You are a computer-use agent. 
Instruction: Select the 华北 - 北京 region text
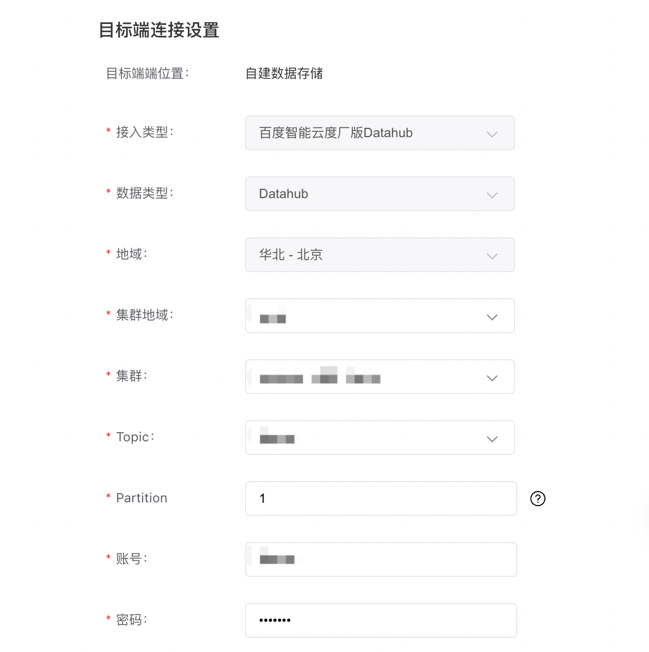290,255
